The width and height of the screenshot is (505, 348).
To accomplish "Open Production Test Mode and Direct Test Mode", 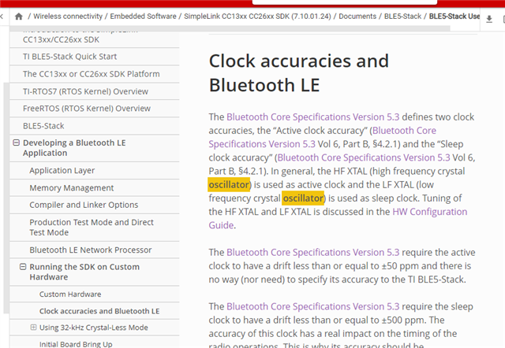I will [x=92, y=228].
